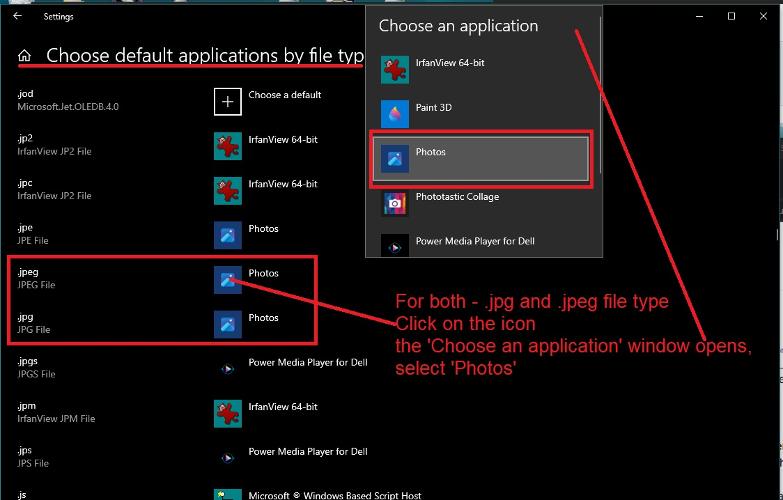Maximize the Settings window
783x500 pixels.
(x=731, y=16)
